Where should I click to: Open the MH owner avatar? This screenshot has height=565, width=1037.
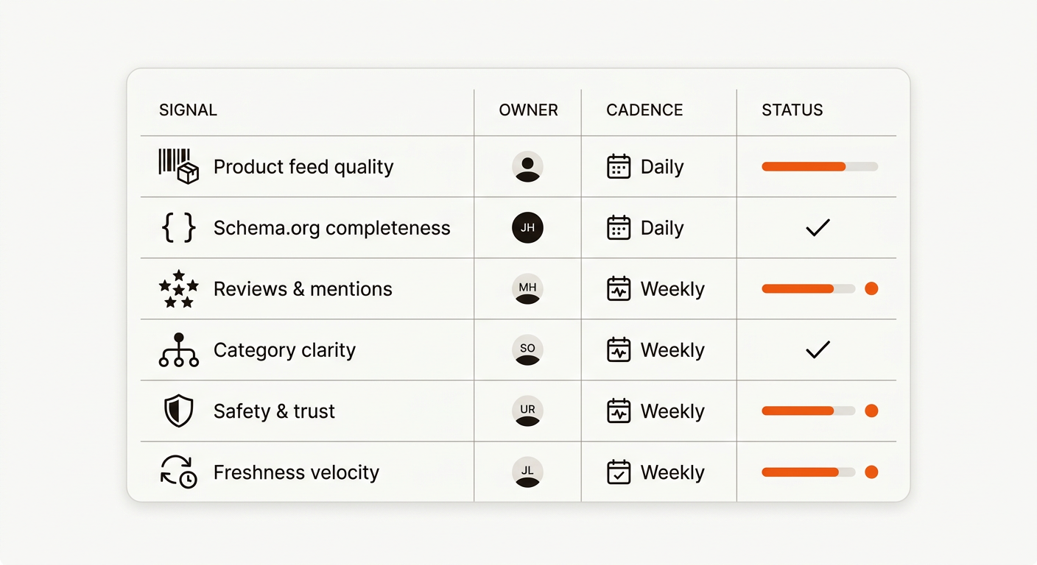point(527,289)
